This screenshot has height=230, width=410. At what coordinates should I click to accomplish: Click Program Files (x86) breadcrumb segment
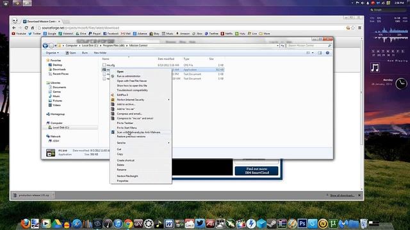[x=113, y=45]
